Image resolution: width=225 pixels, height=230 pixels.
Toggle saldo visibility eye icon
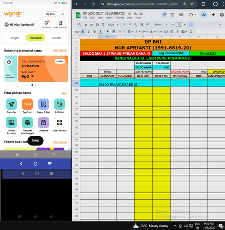(x=32, y=76)
